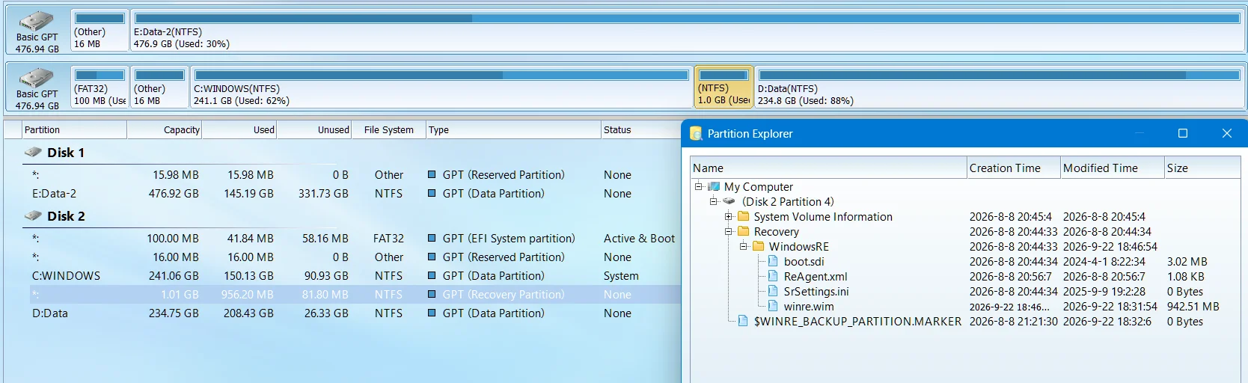
Task: Sort by the Type column header
Action: (x=513, y=129)
